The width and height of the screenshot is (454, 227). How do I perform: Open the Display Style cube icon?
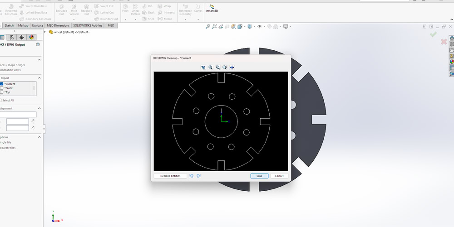pos(250,27)
